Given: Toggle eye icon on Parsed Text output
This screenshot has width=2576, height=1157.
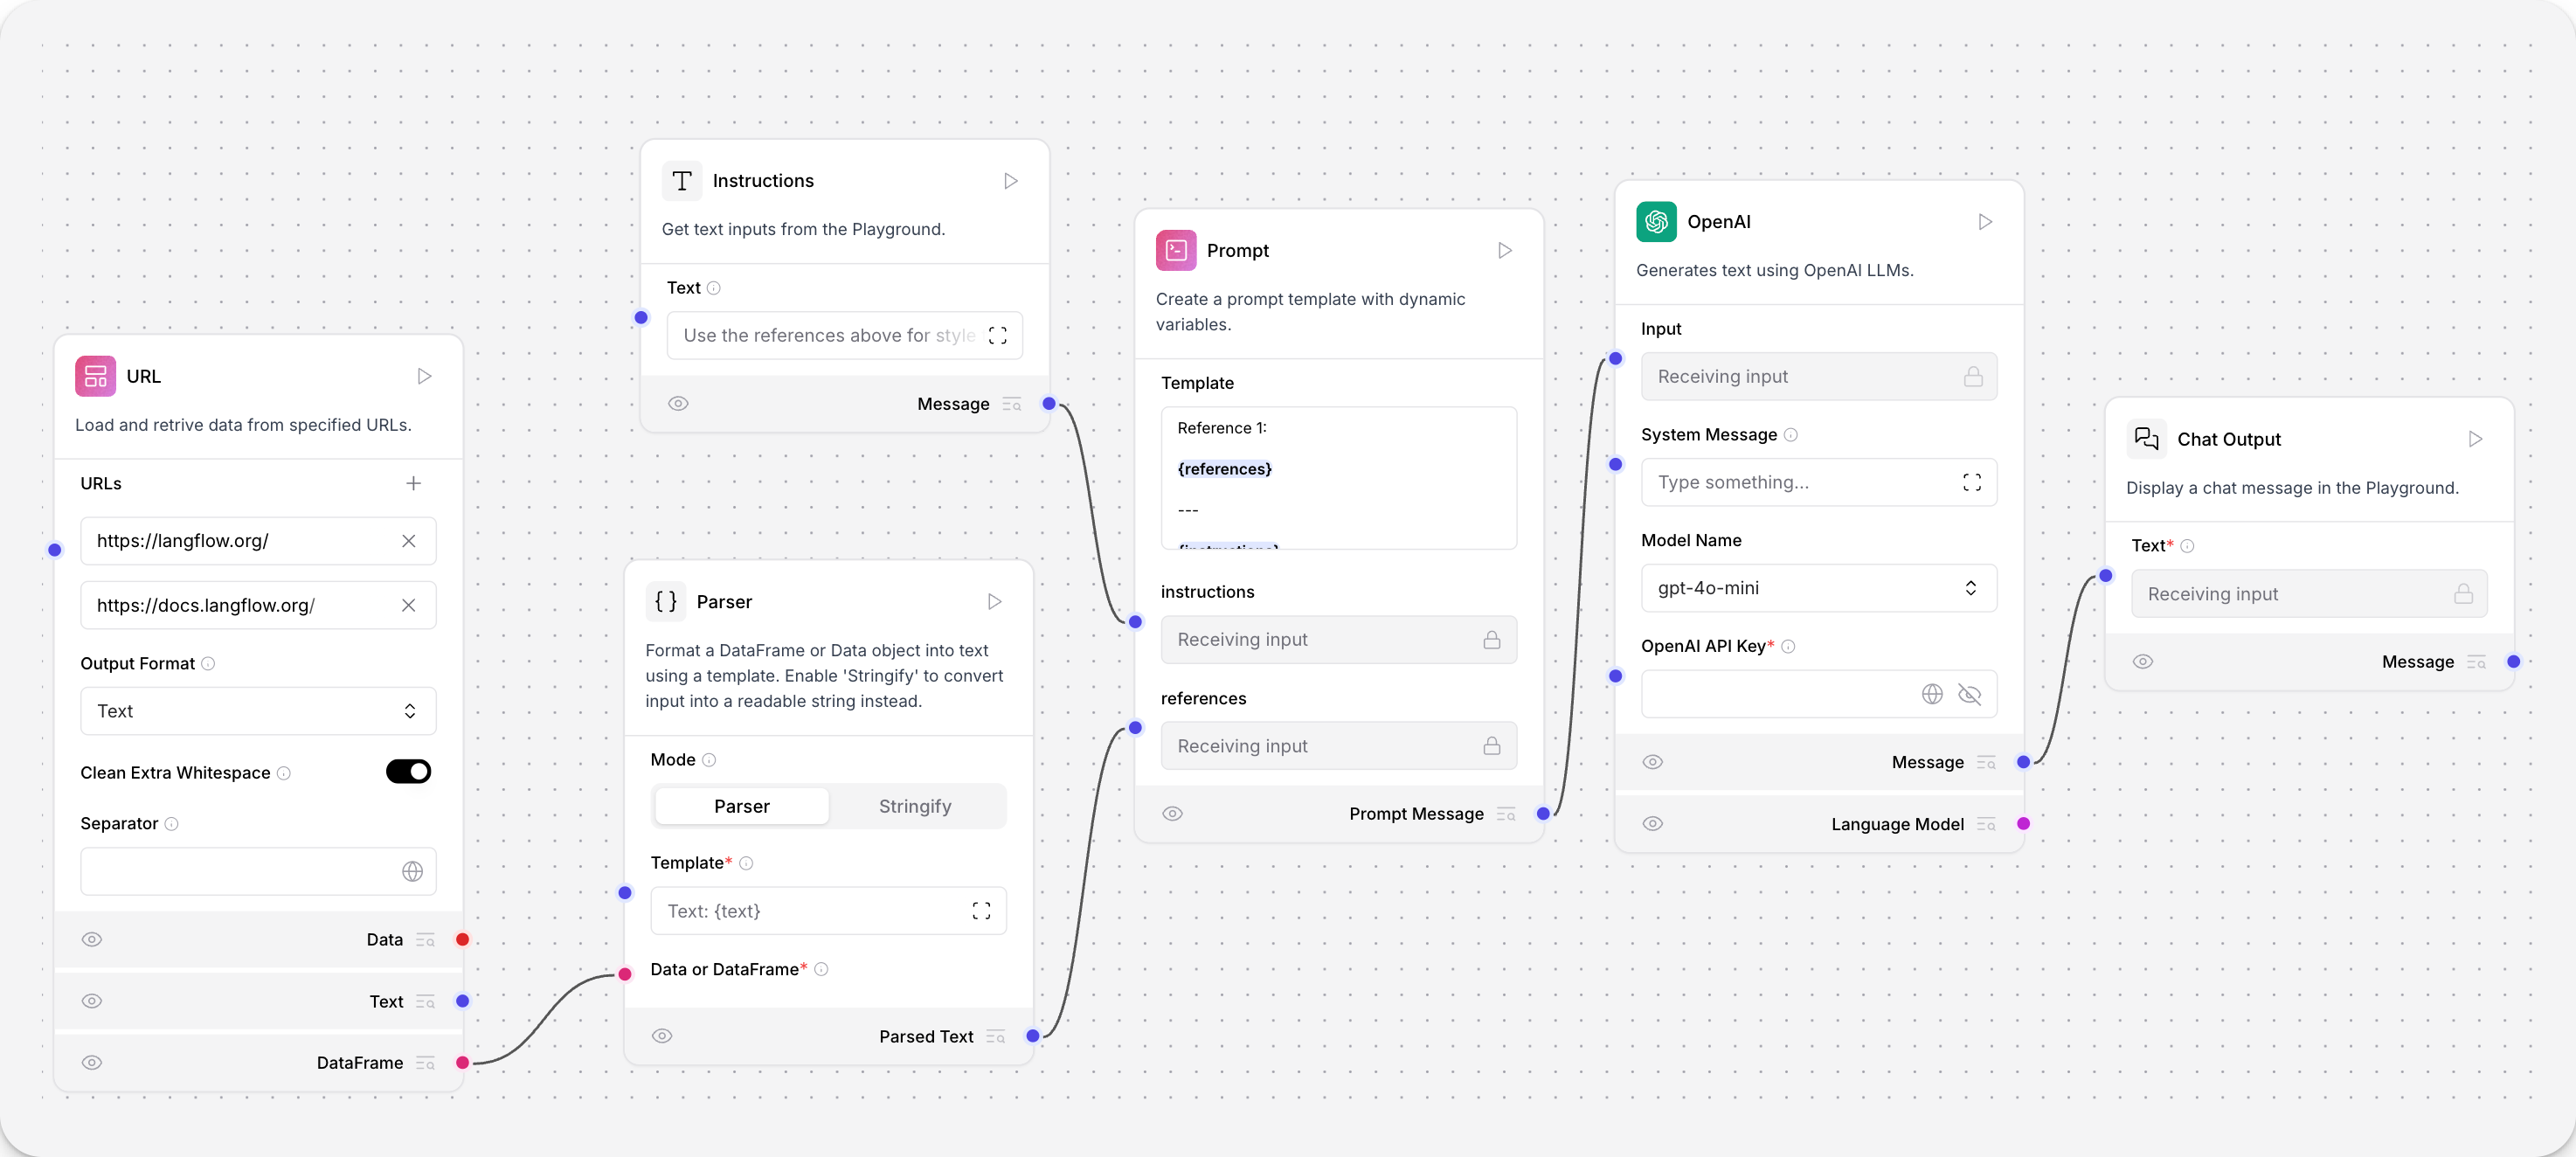Looking at the screenshot, I should 662,1037.
